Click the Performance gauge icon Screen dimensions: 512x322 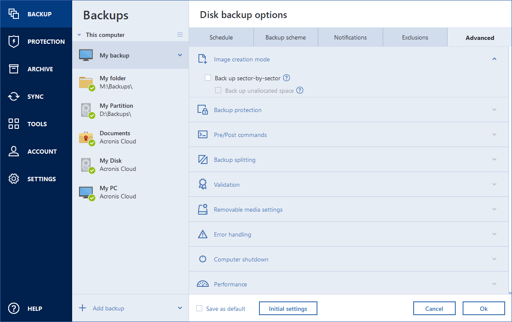pos(202,283)
